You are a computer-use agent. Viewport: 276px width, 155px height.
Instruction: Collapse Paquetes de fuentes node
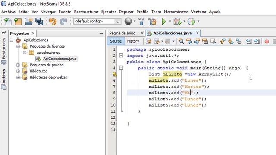click(18, 46)
